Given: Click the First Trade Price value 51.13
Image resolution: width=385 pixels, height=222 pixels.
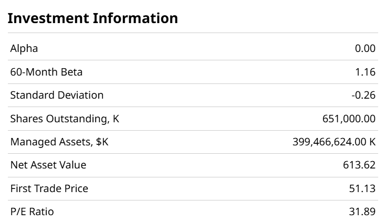Looking at the screenshot, I should [362, 188].
